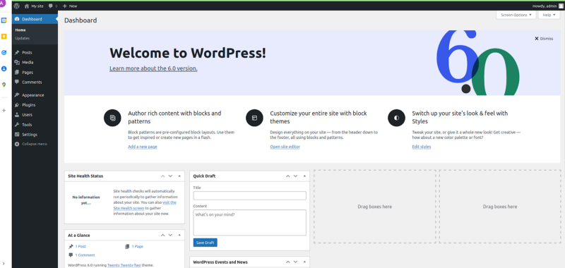Open Google Maps in browser side panel

(x=4, y=85)
